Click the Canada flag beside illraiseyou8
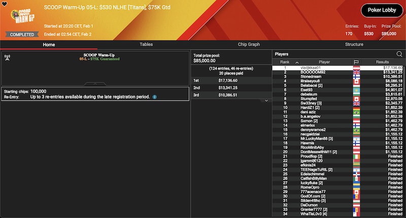Screen dimensions: 406x218 356,81
